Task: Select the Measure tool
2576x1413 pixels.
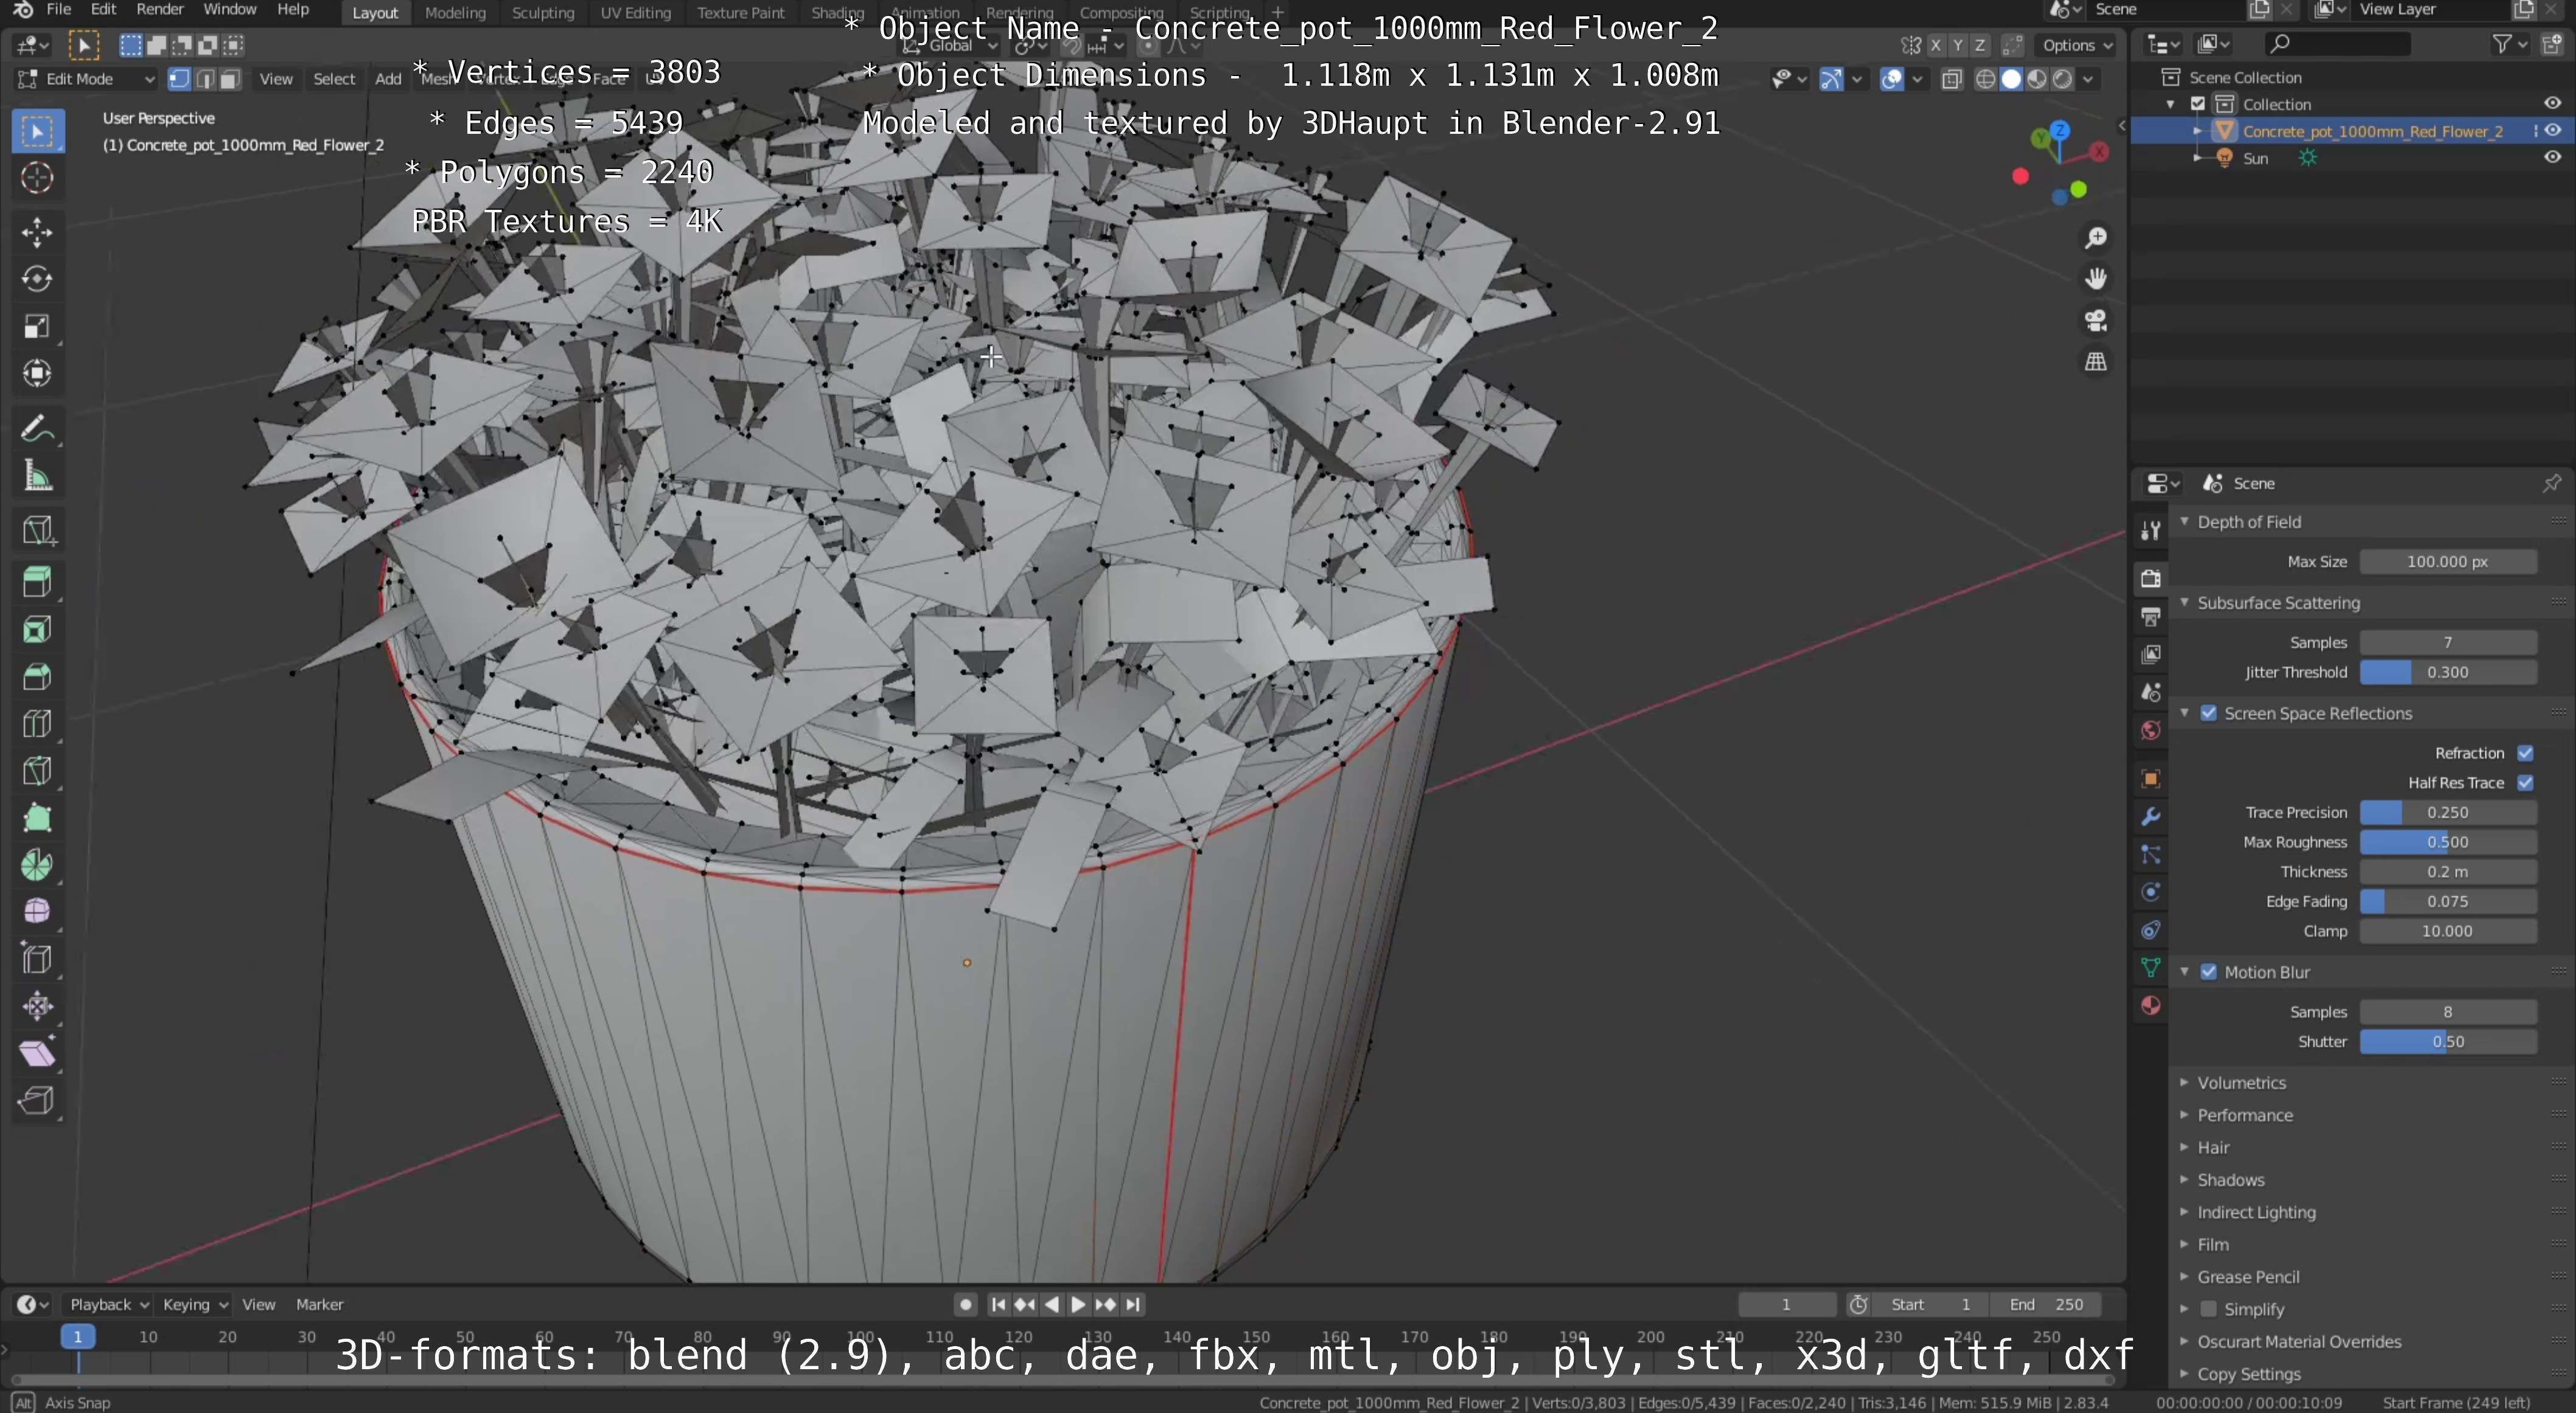Action: [38, 477]
